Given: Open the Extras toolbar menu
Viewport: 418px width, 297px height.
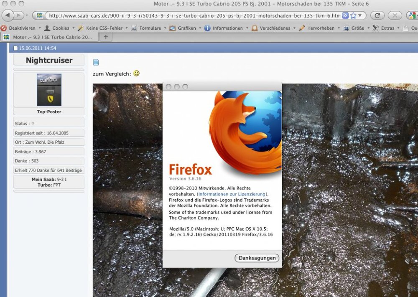Looking at the screenshot, I should [387, 28].
